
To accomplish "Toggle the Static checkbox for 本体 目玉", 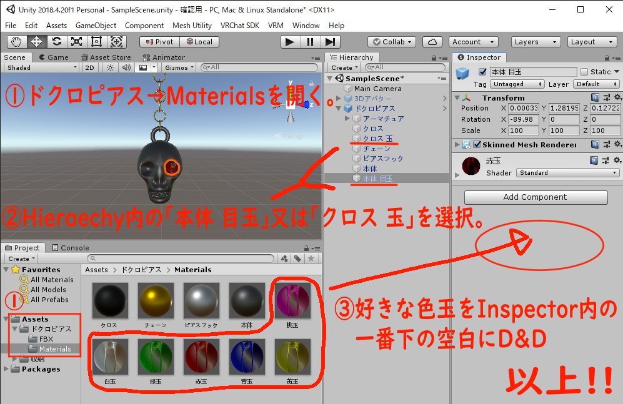I will click(584, 72).
